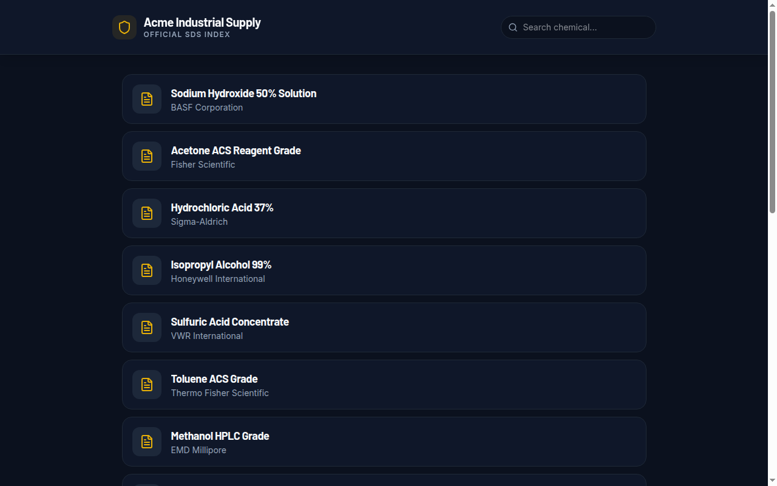
Task: Click the Isopropyl Alcohol document icon
Action: 147,270
